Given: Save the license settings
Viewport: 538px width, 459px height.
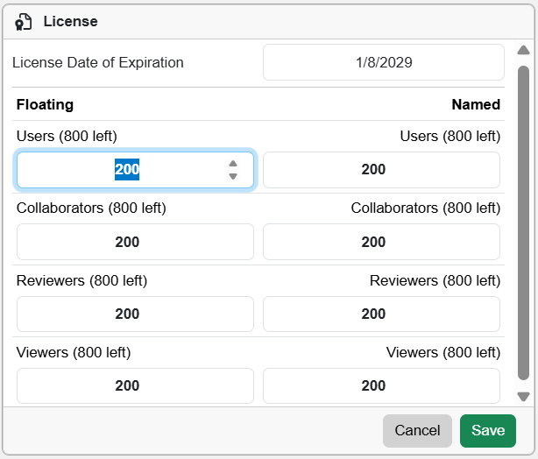Looking at the screenshot, I should coord(488,431).
